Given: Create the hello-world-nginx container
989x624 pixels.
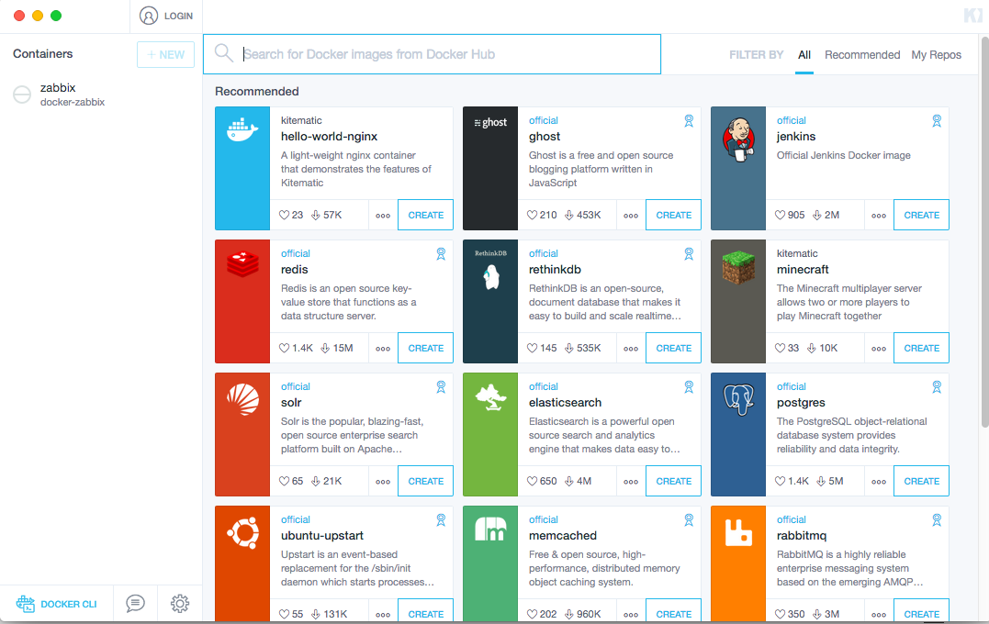Looking at the screenshot, I should (x=426, y=215).
